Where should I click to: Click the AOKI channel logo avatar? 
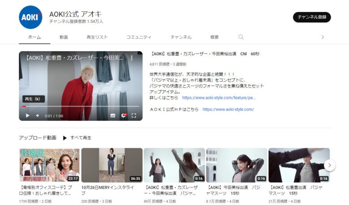pos(30,17)
